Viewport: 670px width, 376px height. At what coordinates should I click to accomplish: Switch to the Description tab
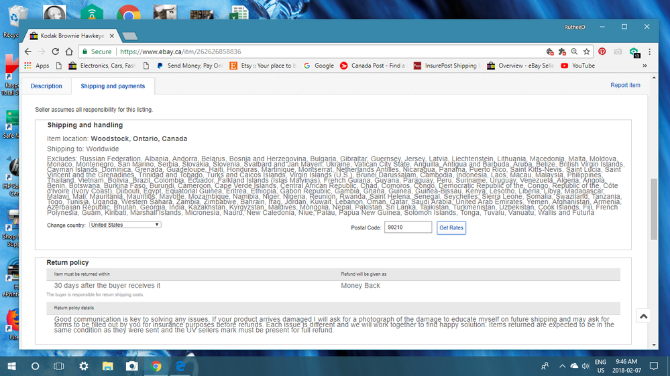pos(46,86)
